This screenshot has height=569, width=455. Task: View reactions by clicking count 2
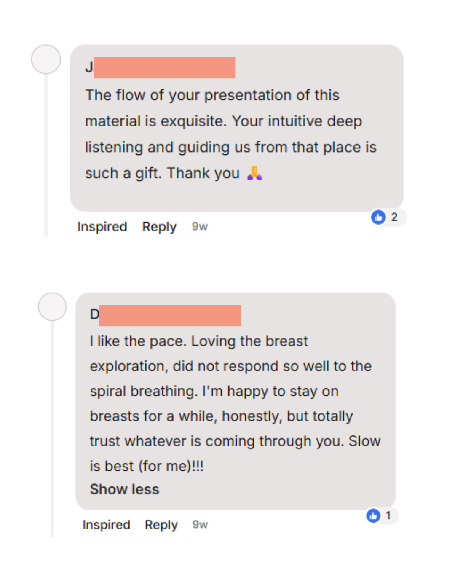[394, 217]
